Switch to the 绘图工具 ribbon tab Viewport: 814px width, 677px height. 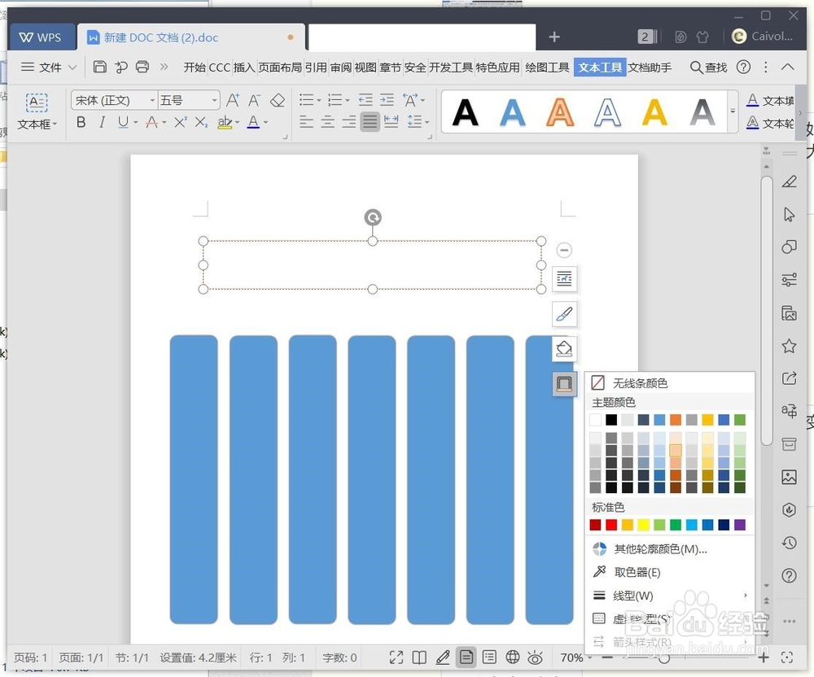pos(547,68)
